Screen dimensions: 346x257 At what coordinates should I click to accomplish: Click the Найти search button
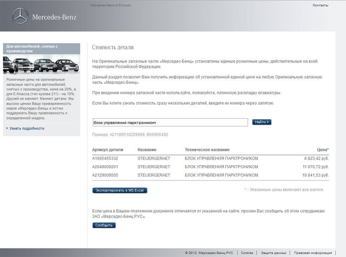point(262,122)
